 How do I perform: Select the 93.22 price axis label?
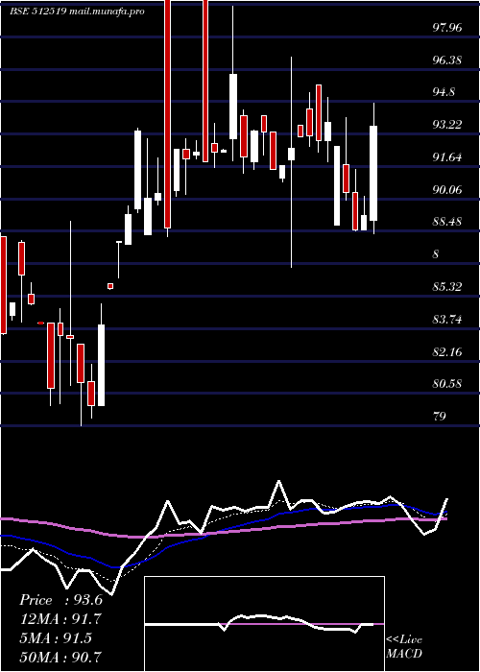447,125
